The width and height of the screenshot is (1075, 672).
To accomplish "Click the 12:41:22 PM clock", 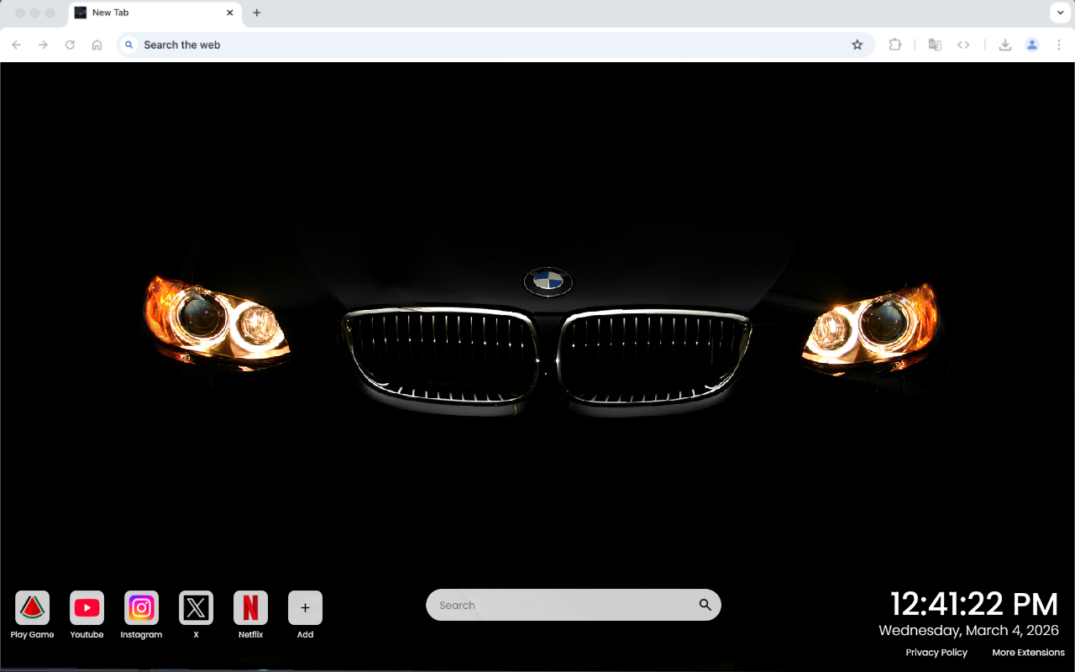I will 974,604.
